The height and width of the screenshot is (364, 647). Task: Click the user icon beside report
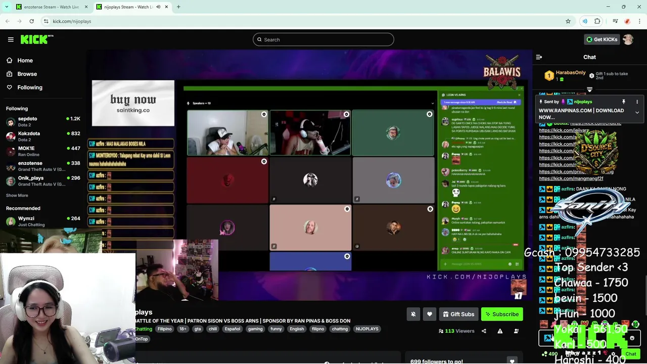coord(516,331)
